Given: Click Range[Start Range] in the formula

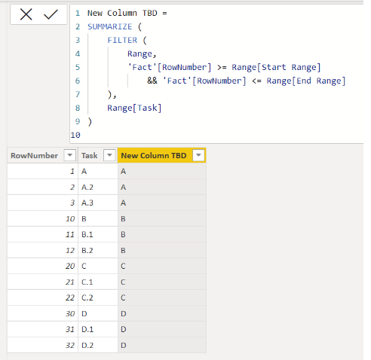Looking at the screenshot, I should 276,67.
